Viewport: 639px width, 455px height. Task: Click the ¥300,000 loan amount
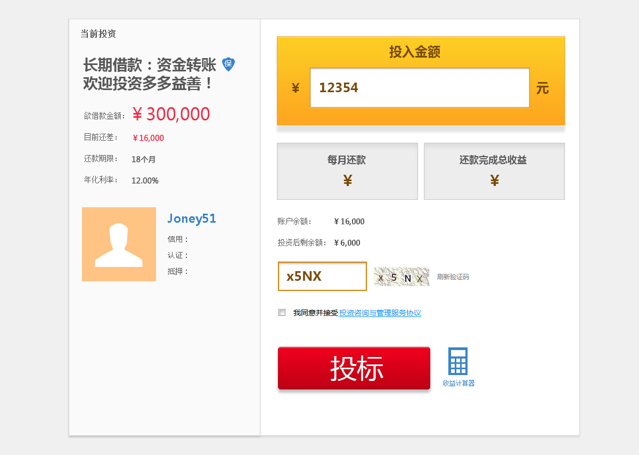click(x=171, y=114)
